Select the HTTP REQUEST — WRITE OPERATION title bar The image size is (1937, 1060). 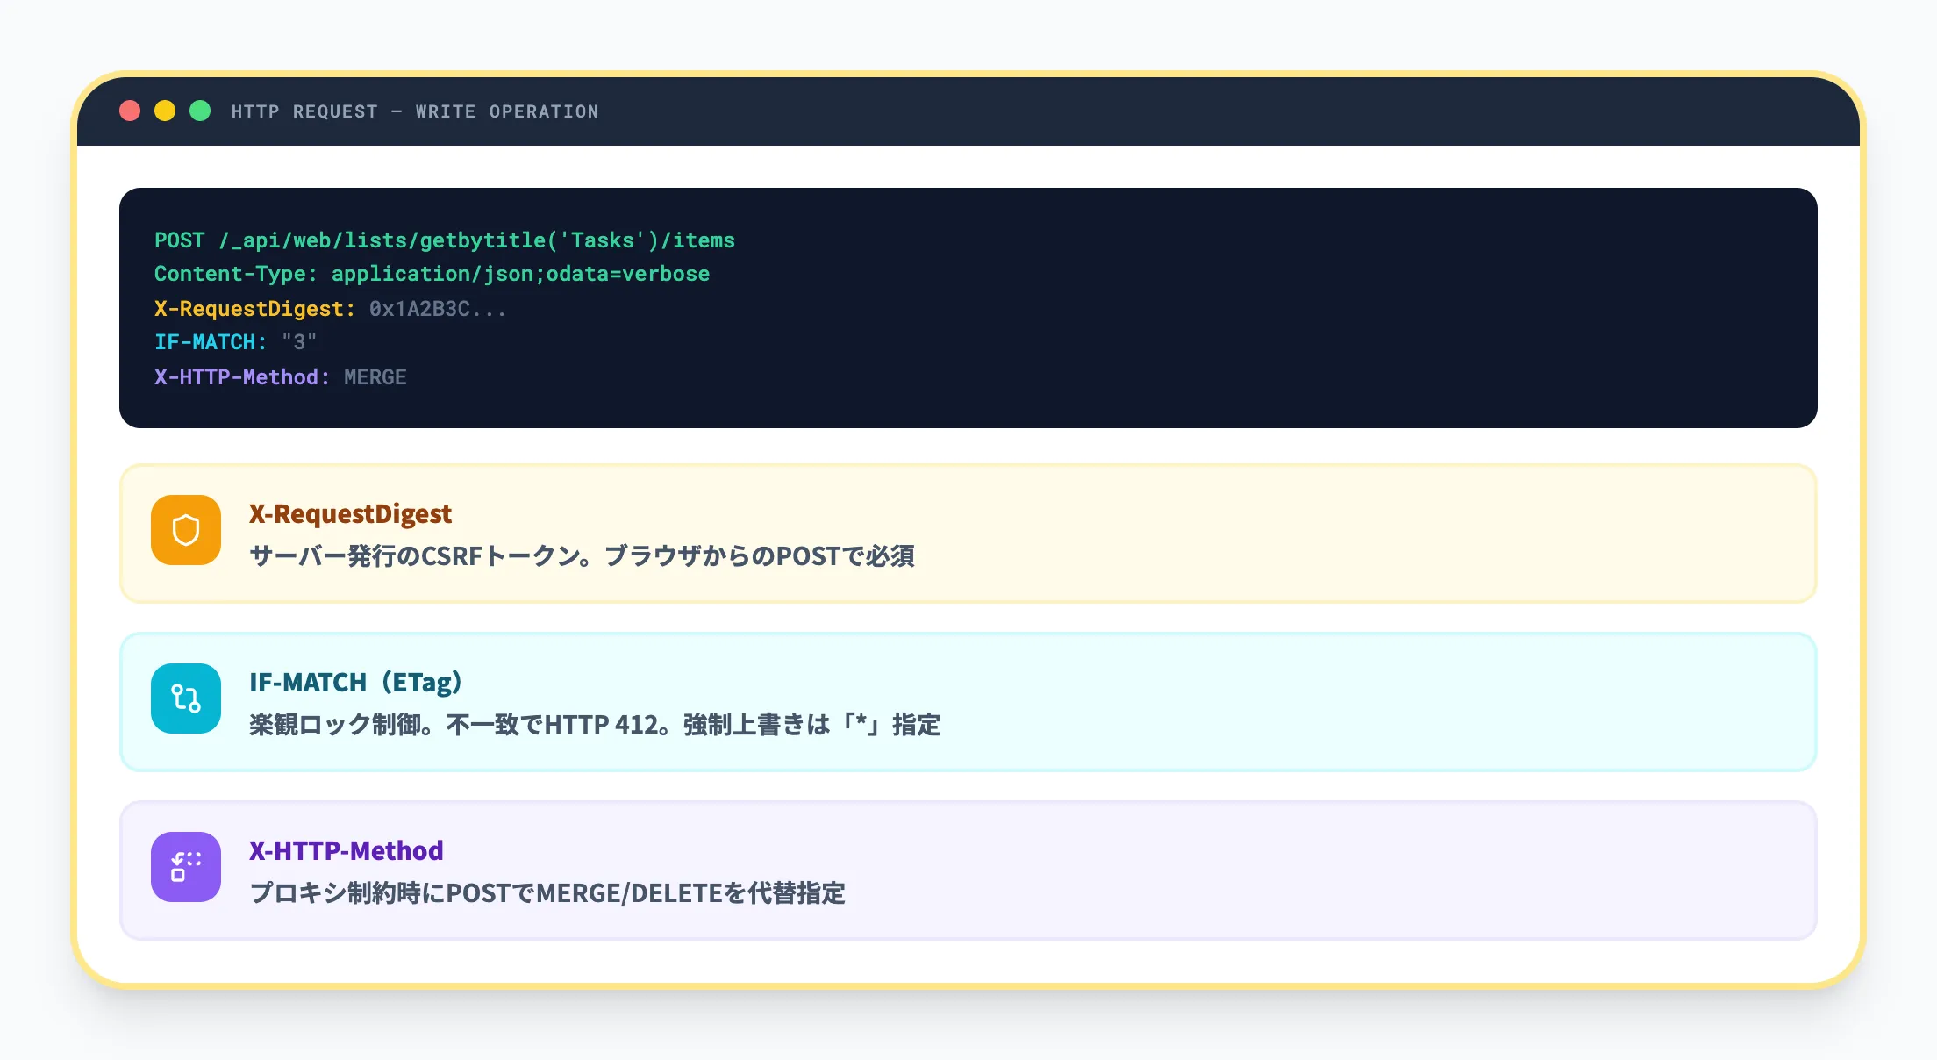(414, 111)
